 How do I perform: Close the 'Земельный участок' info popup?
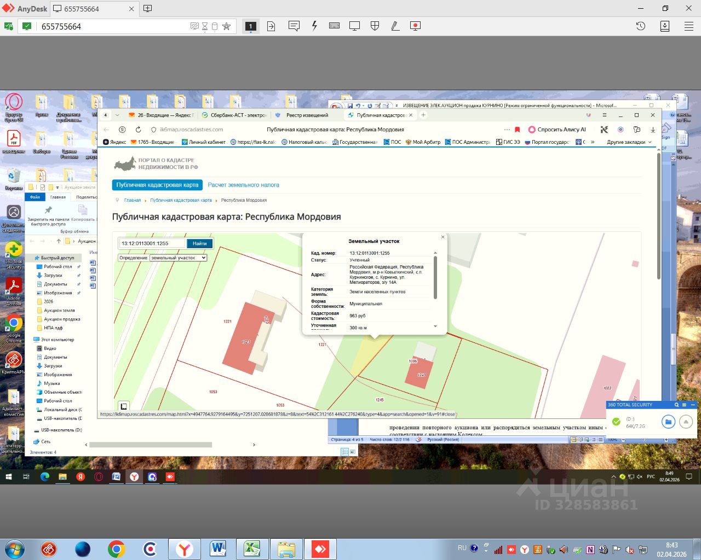(443, 237)
